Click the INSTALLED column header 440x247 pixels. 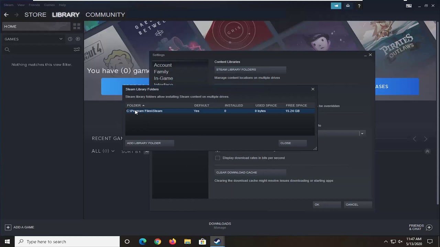(234, 105)
